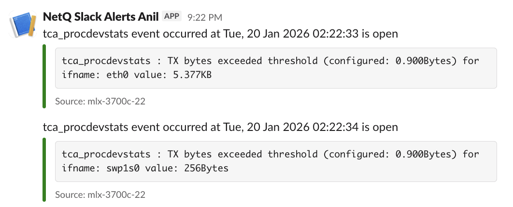Open the NetQ Slack Alerts Anil sender profile
This screenshot has width=513, height=207.
[x=101, y=17]
